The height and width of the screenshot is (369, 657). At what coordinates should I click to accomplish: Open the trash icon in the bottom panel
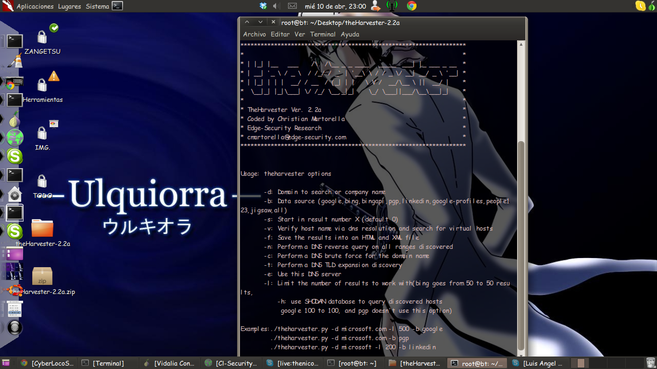point(651,363)
